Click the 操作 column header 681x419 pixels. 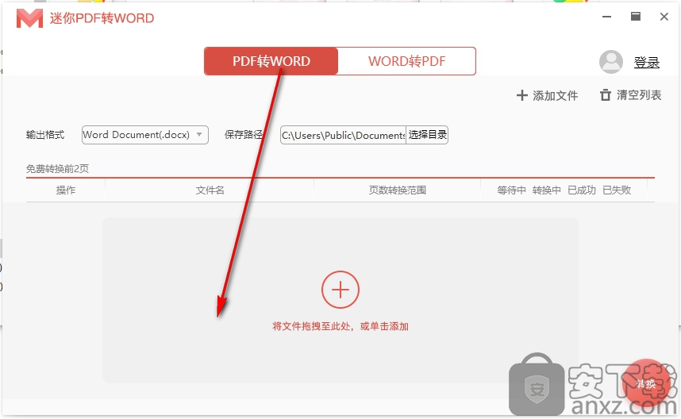coord(66,190)
